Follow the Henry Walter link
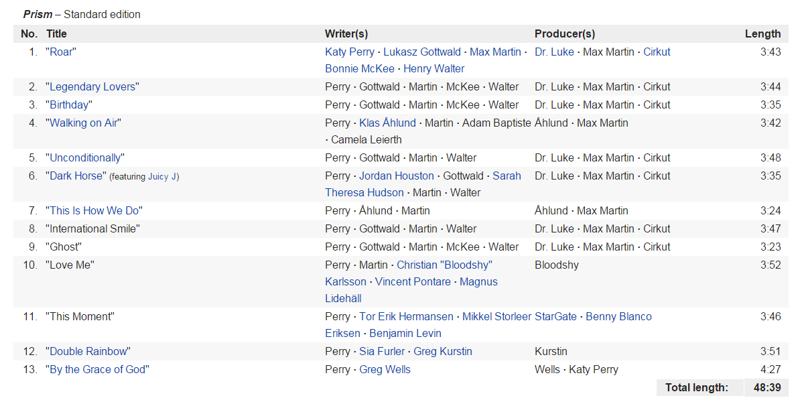This screenshot has width=802, height=404. pyautogui.click(x=433, y=68)
